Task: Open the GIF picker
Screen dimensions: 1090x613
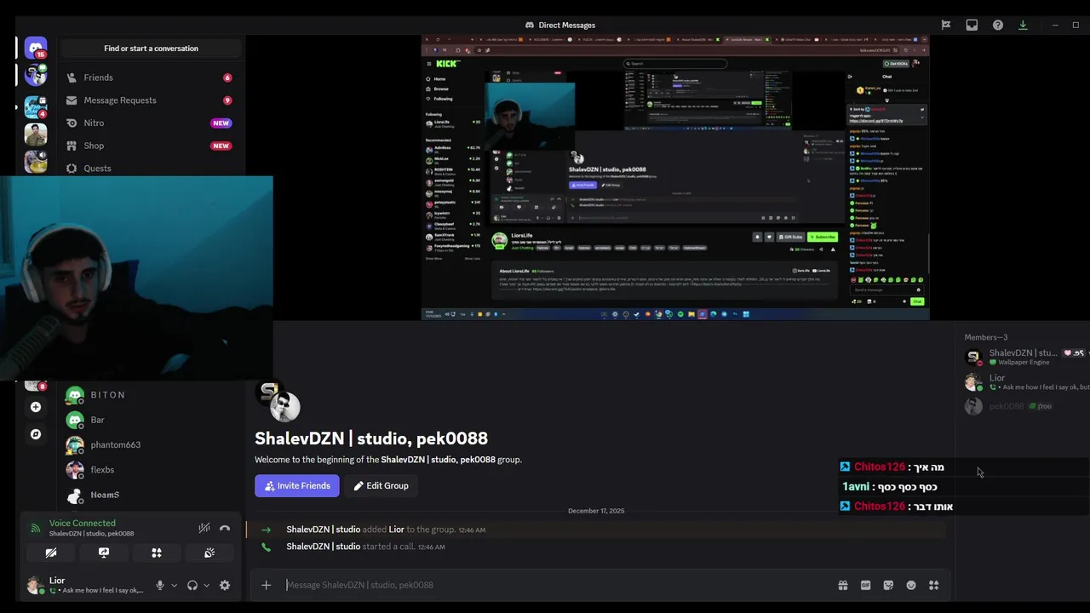Action: click(866, 585)
